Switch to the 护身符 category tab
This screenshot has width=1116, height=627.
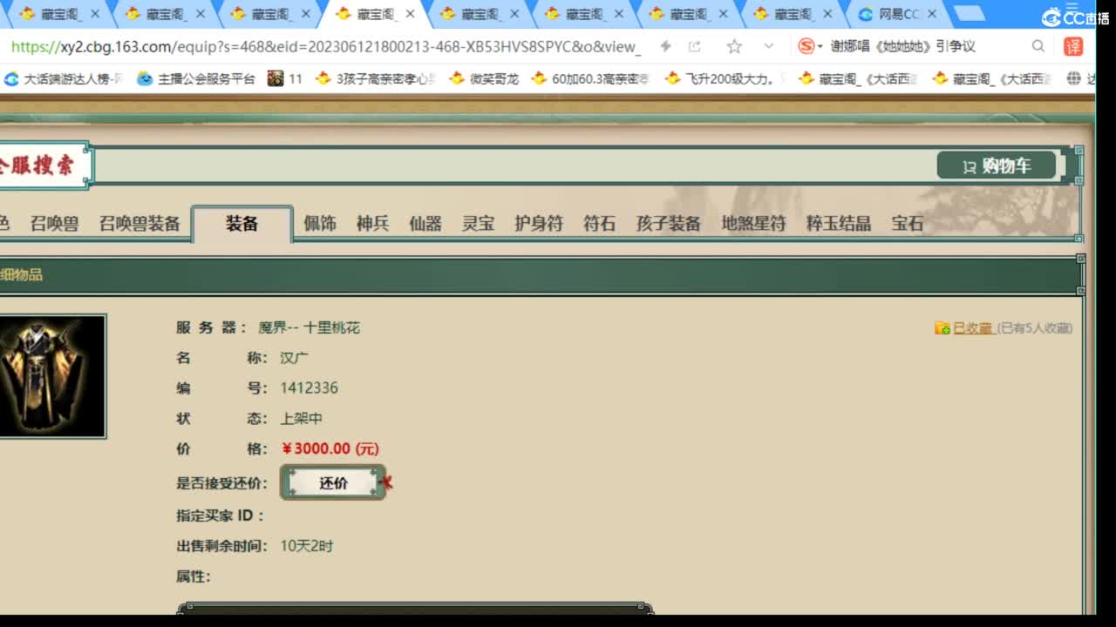click(539, 224)
